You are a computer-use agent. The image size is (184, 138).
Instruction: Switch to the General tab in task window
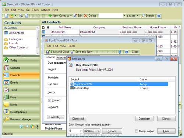(x=50, y=57)
